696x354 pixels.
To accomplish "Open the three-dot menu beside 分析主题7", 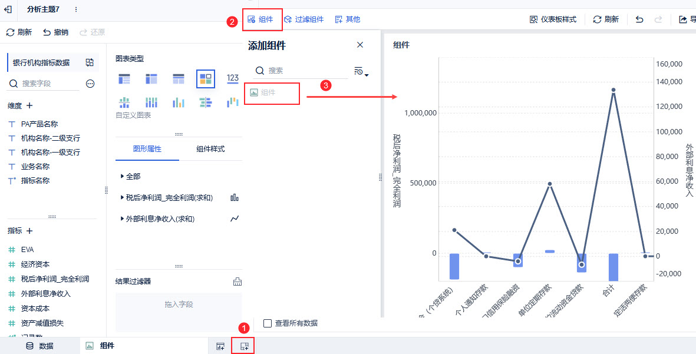I will [x=76, y=9].
